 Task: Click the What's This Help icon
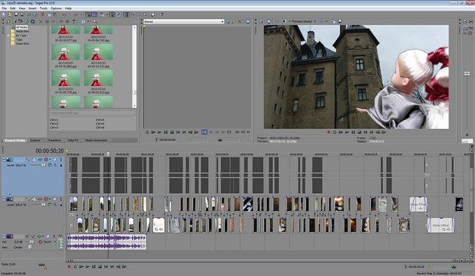coord(161,14)
